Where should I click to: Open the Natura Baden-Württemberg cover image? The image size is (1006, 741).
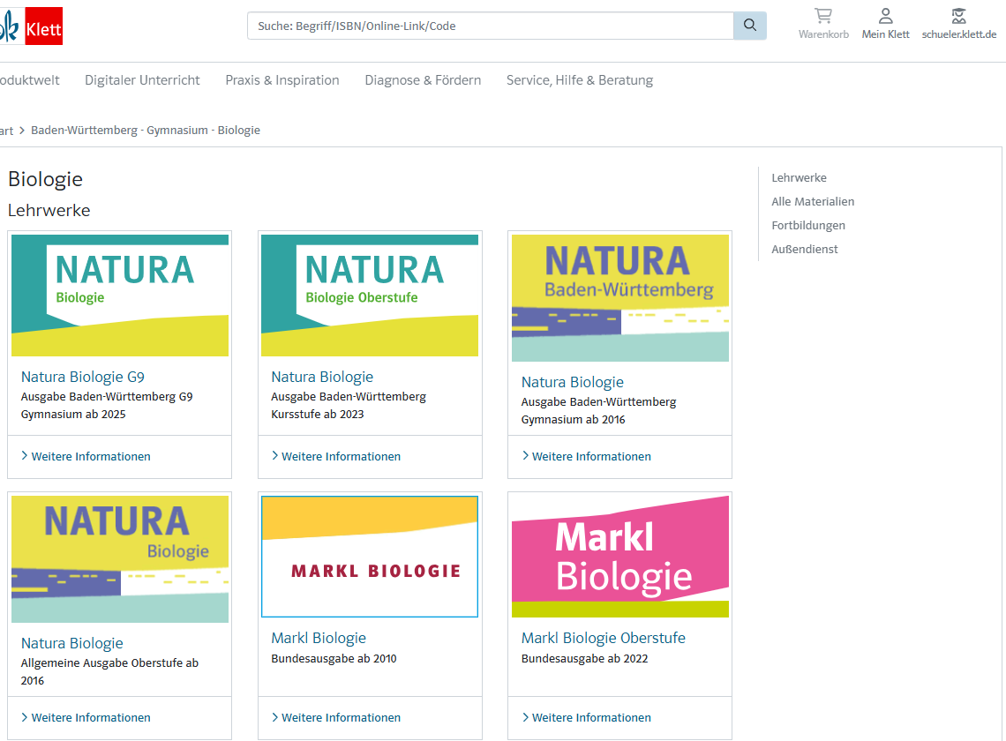tap(619, 298)
